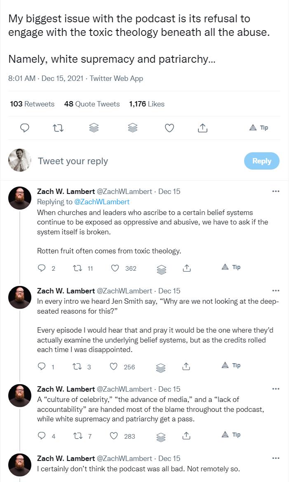
Task: Click the blue Reply button
Action: coord(262,161)
